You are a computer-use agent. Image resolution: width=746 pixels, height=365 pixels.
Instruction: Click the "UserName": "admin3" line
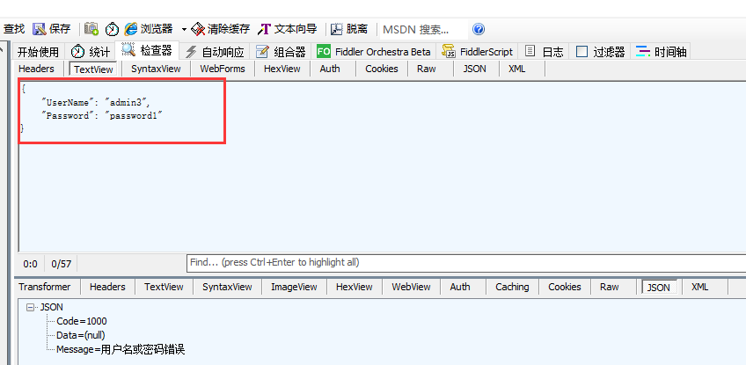pos(95,102)
